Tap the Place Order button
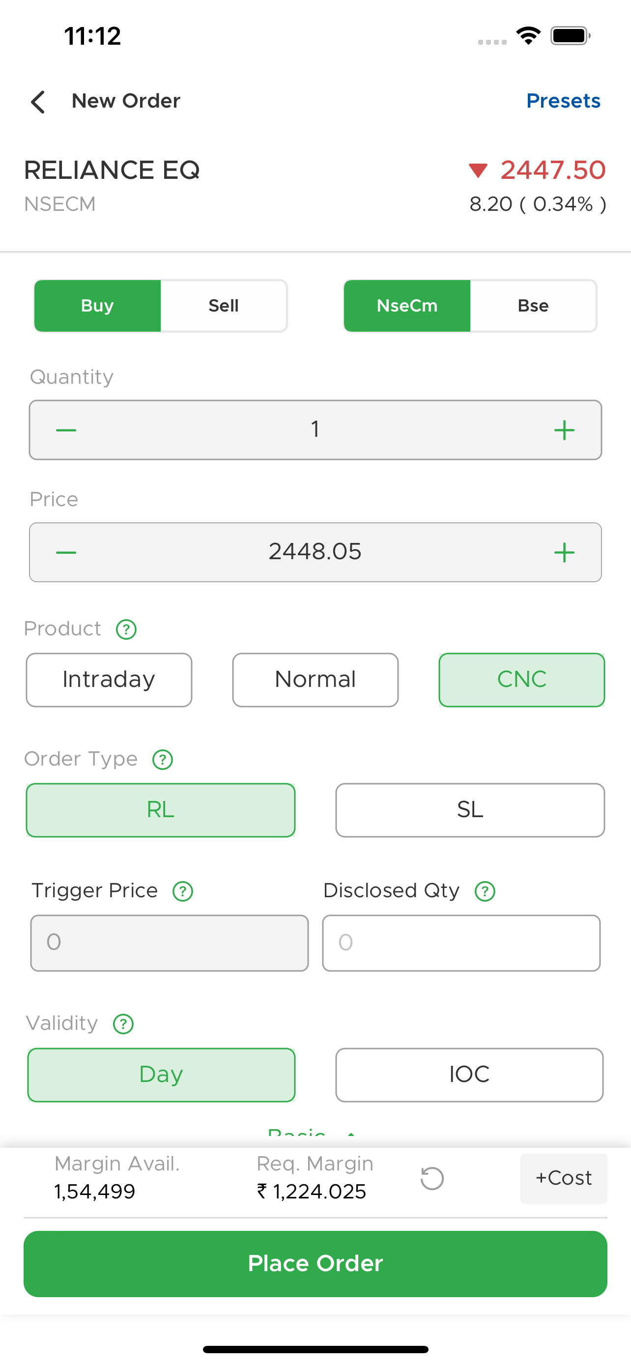The width and height of the screenshot is (631, 1365). [x=315, y=1264]
